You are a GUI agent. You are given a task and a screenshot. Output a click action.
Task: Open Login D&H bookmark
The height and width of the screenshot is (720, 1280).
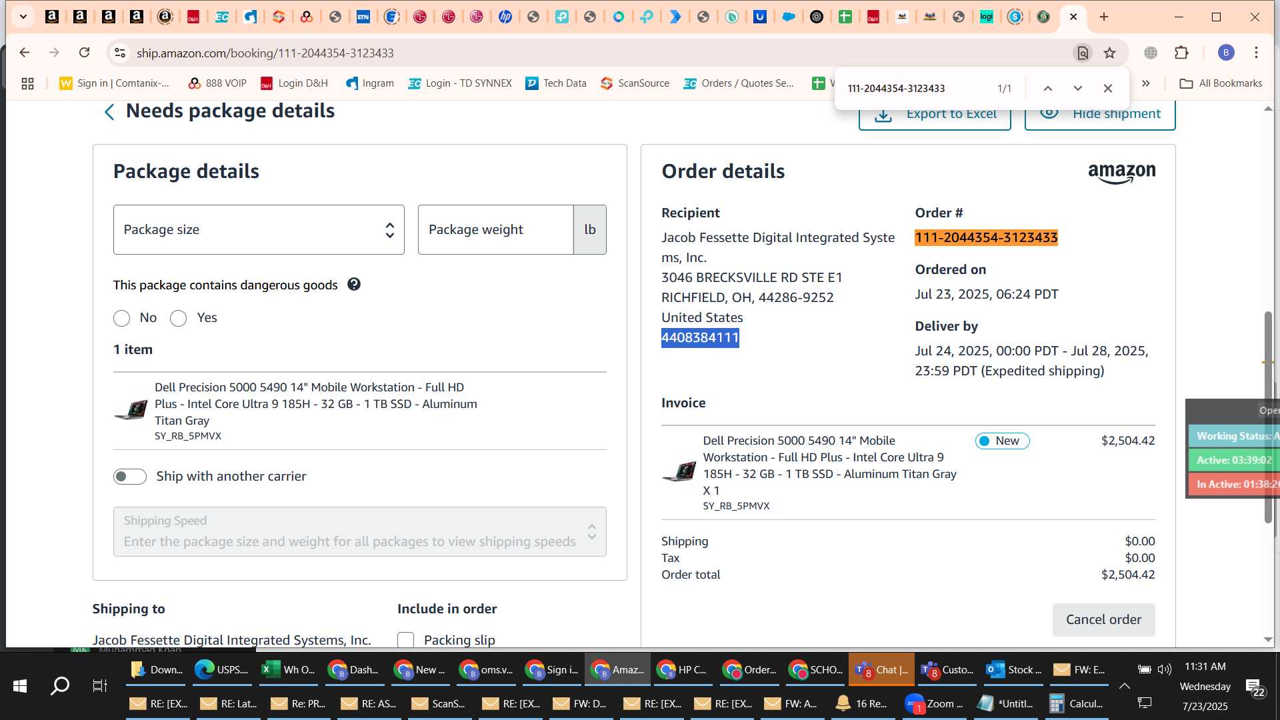tap(294, 83)
